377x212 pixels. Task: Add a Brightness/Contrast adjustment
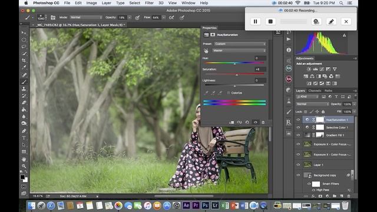[x=309, y=69]
